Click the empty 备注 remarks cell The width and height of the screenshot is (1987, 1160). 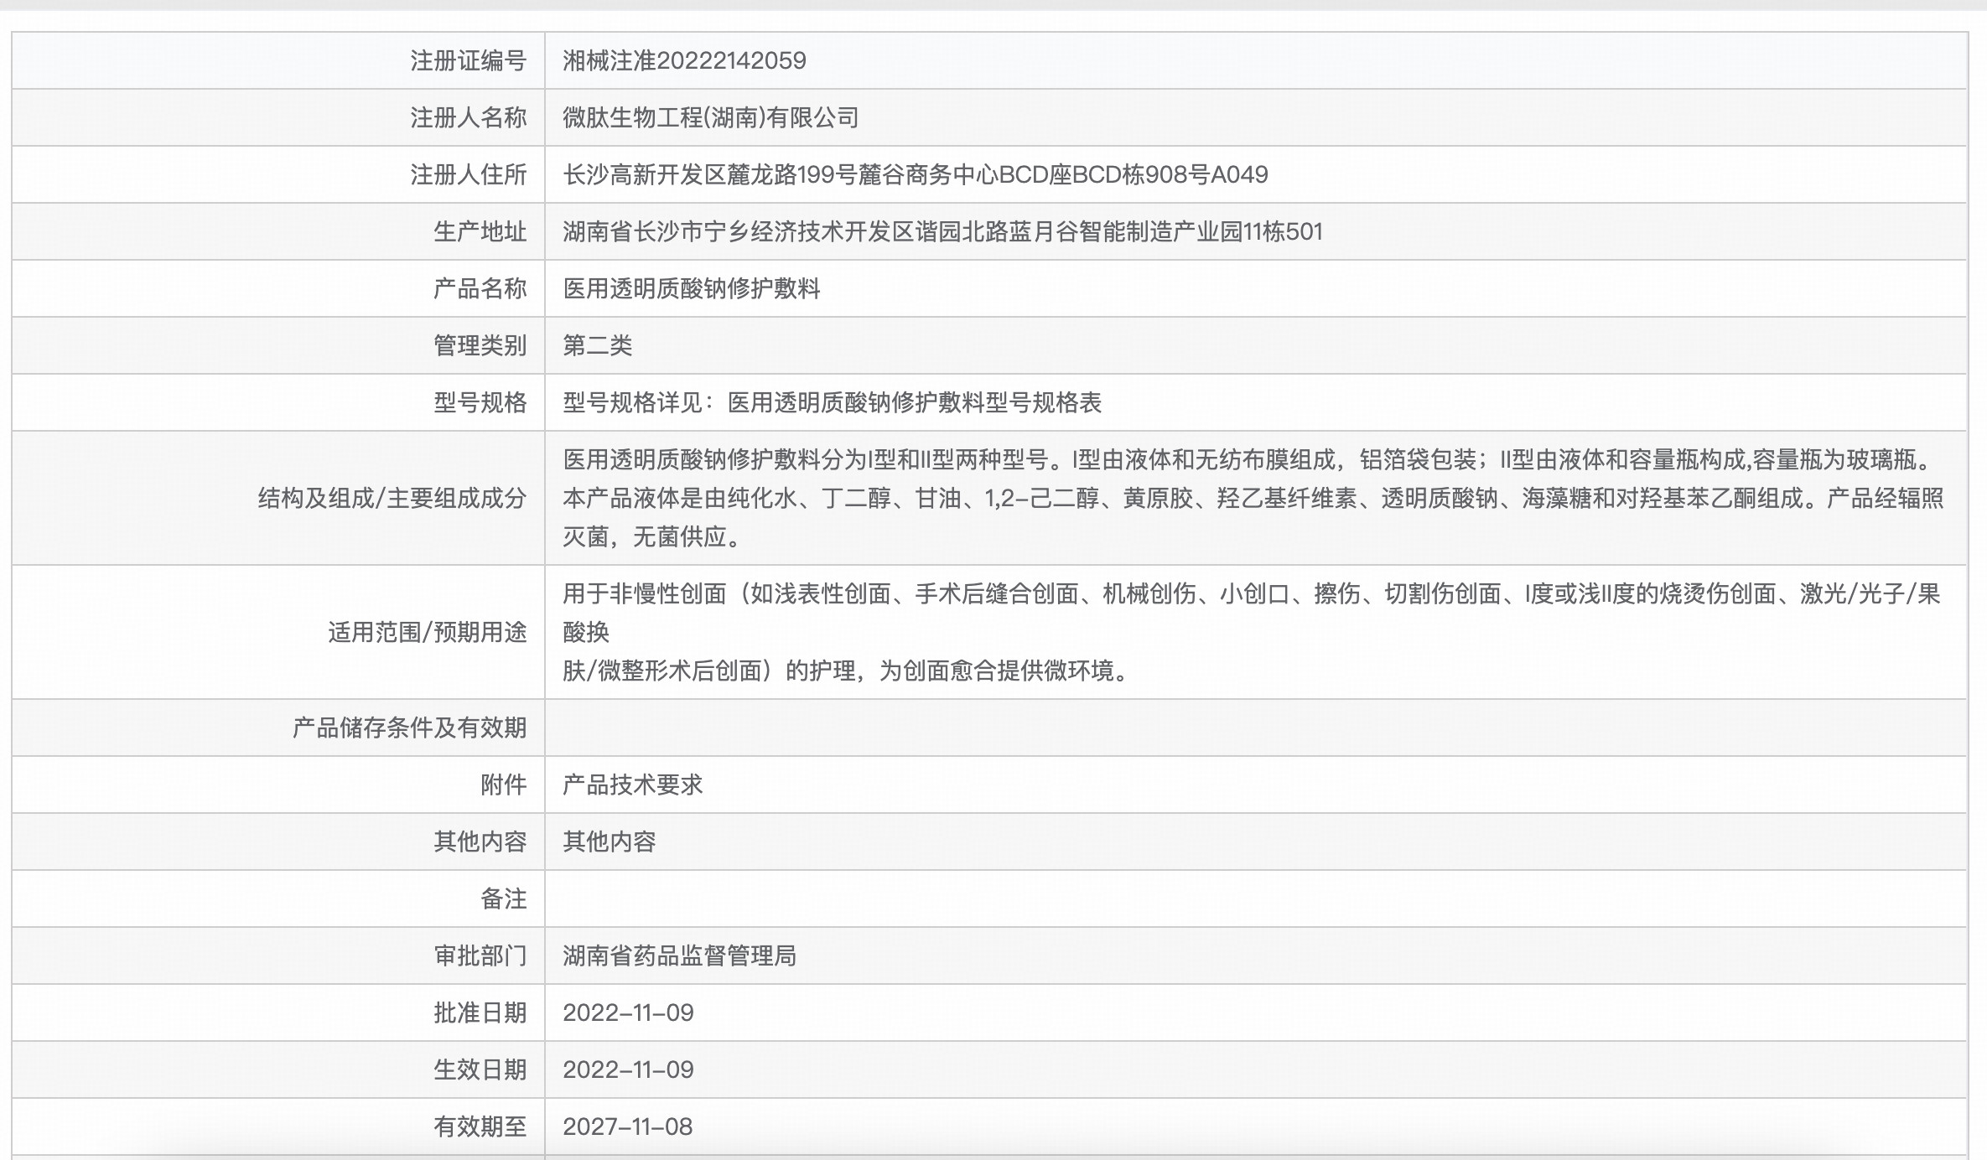click(x=1254, y=898)
